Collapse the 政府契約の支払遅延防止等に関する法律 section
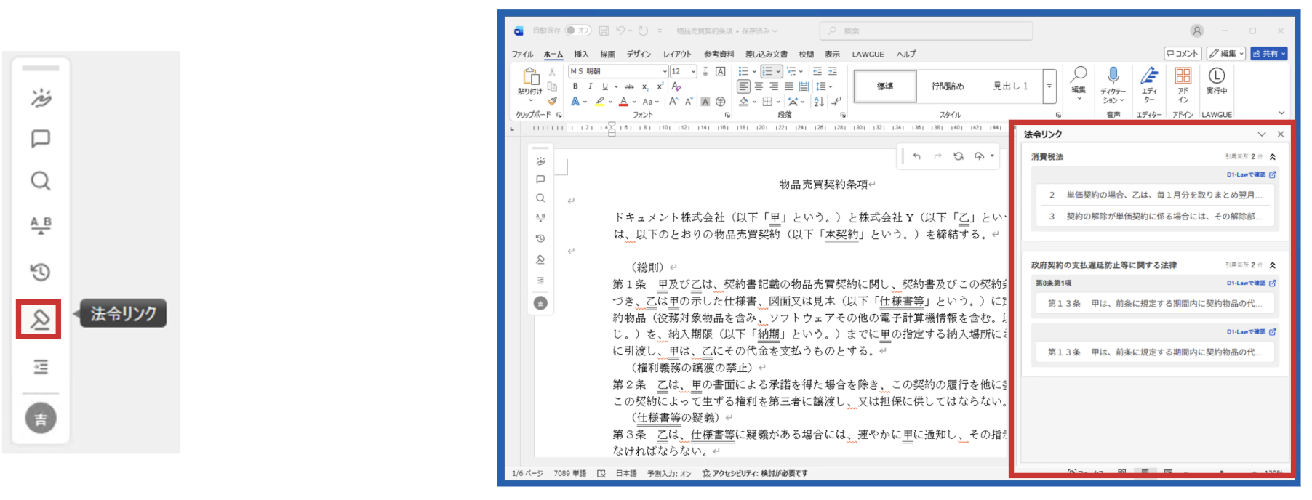1312x500 pixels. pyautogui.click(x=1273, y=265)
